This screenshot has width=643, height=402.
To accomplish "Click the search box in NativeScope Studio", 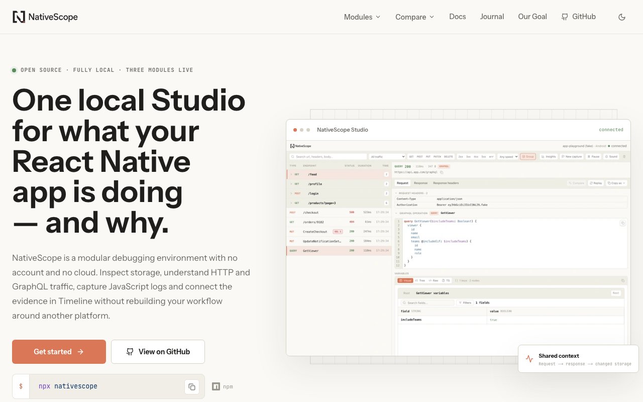I will pos(328,157).
